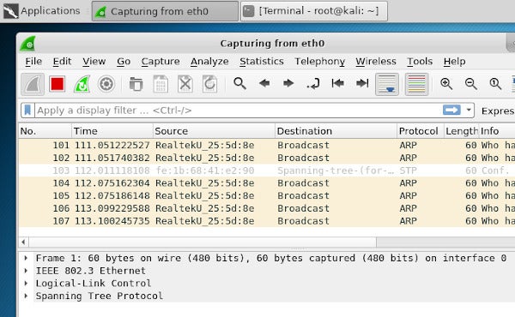
Task: Click the packet list horizontal scrollbar thumb
Action: coord(203,242)
